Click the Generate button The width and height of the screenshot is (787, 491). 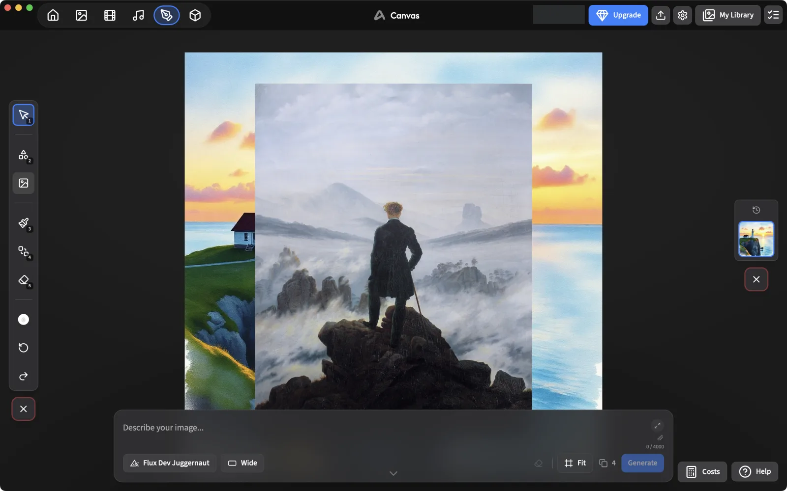(x=642, y=463)
